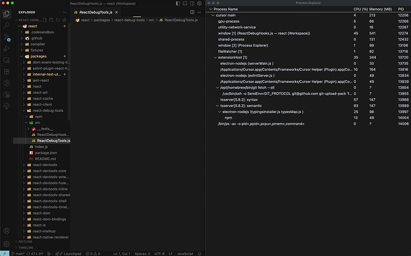Refresh the explorer file tree

58,20
